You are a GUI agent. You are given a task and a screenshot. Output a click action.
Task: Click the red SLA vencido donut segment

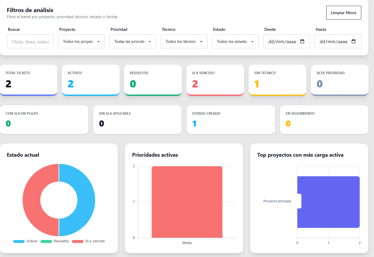32,200
